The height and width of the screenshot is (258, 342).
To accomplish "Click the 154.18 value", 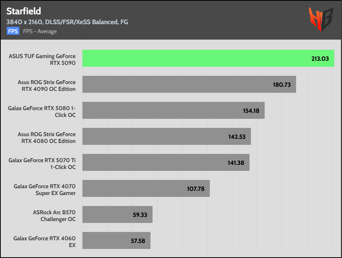I will point(251,111).
